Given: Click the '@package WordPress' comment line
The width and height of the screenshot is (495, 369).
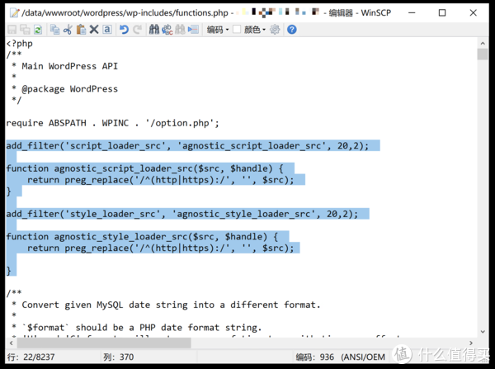Looking at the screenshot, I should [64, 89].
